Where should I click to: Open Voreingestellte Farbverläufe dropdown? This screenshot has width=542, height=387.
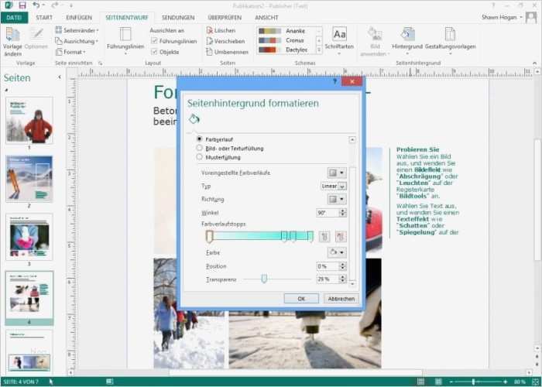point(336,173)
